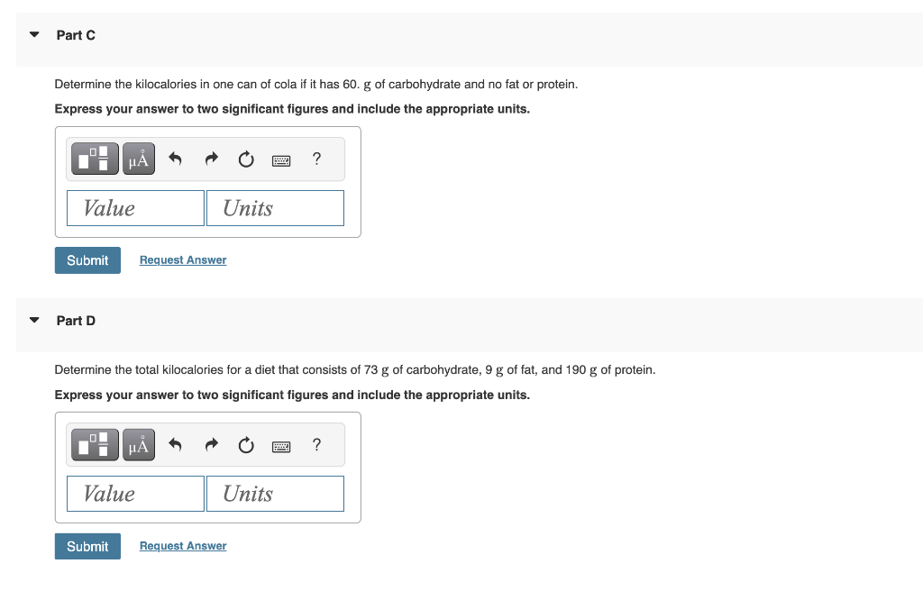The width and height of the screenshot is (923, 591).
Task: Open the help question mark in Part D
Action: [316, 444]
